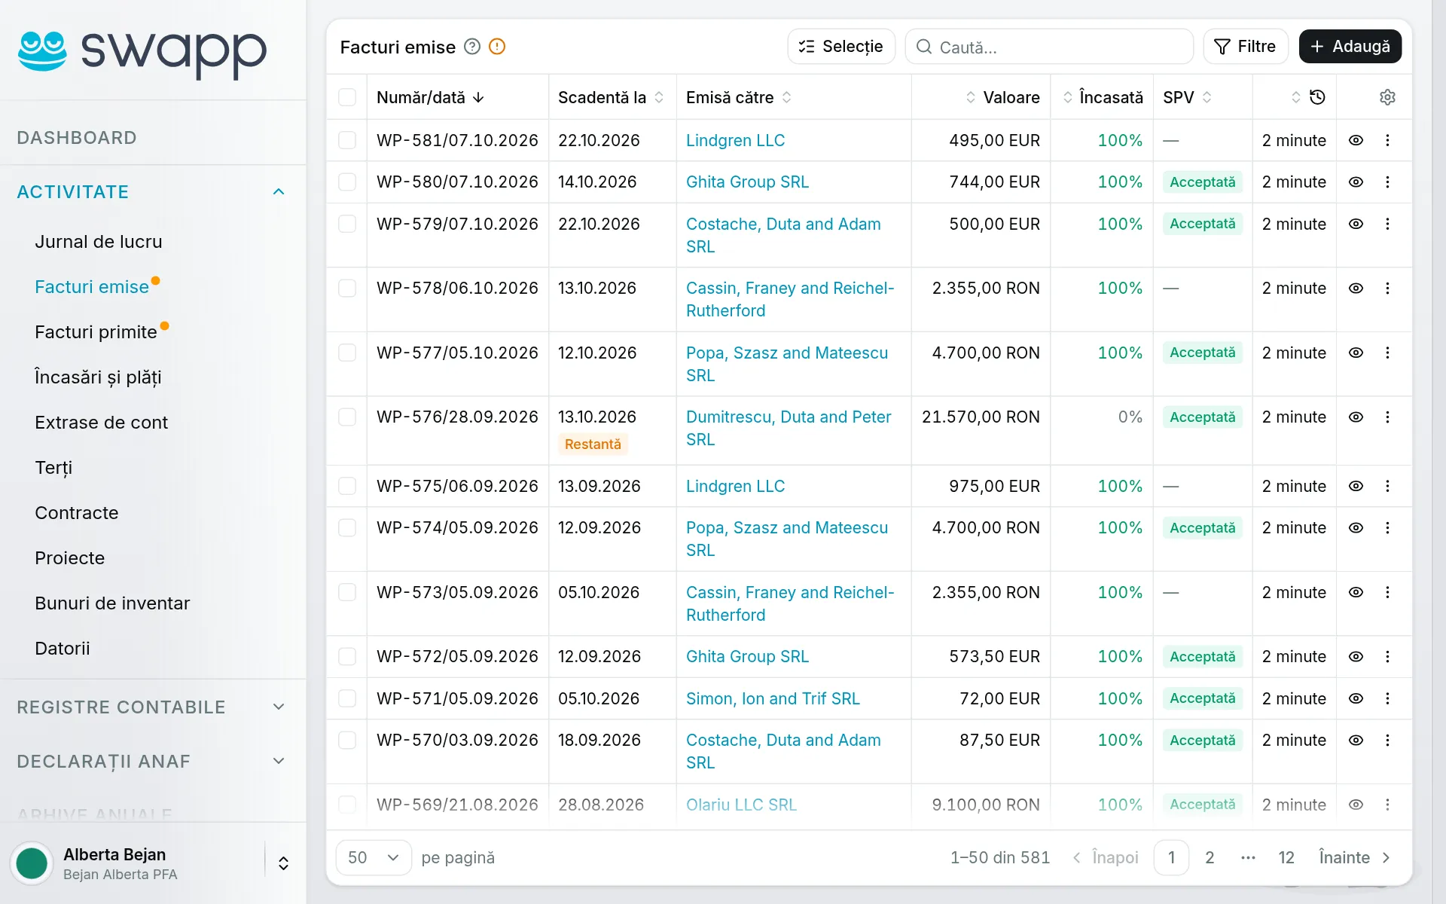The height and width of the screenshot is (904, 1446).
Task: Navigate to Extrase de cont
Action: coord(101,423)
